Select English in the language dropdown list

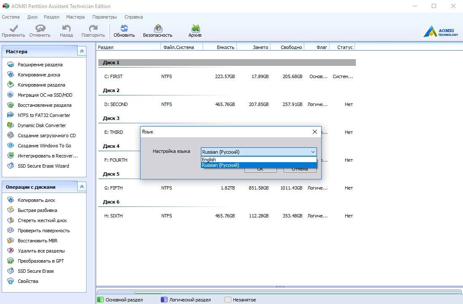pos(259,160)
